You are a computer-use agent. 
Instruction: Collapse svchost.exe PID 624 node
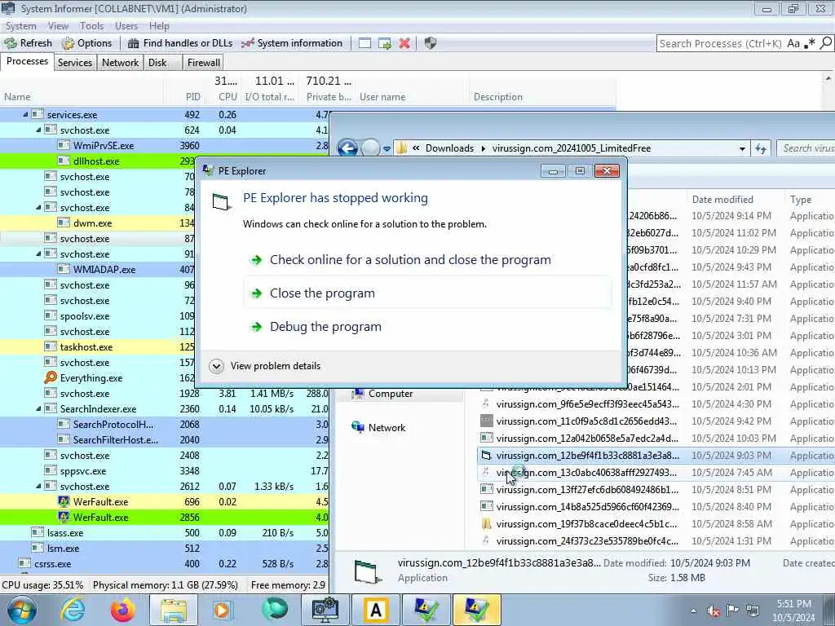click(38, 130)
